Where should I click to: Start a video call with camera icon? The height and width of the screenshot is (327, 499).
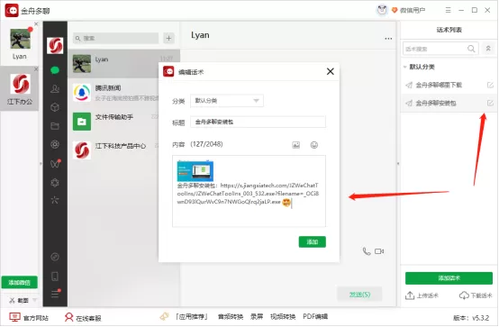point(379,251)
